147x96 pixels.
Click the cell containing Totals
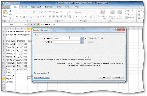(10, 72)
